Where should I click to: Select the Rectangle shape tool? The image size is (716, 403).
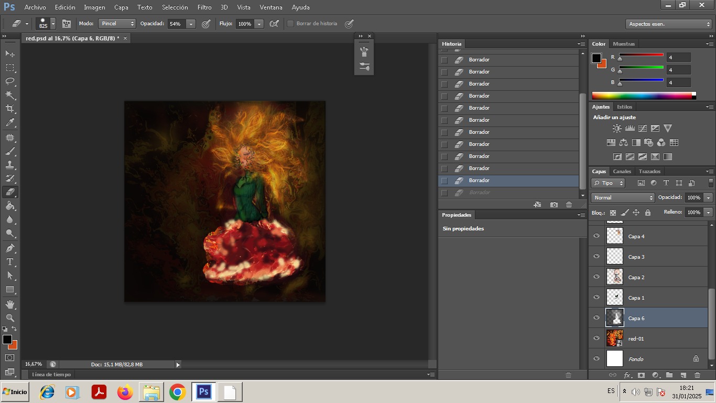point(10,289)
